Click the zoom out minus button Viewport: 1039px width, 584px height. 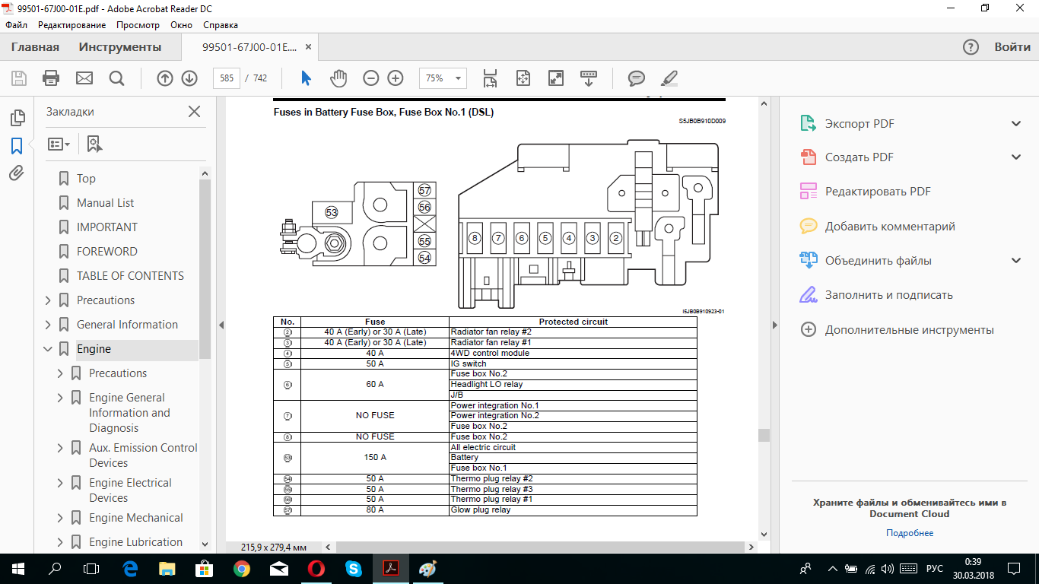[x=370, y=78]
